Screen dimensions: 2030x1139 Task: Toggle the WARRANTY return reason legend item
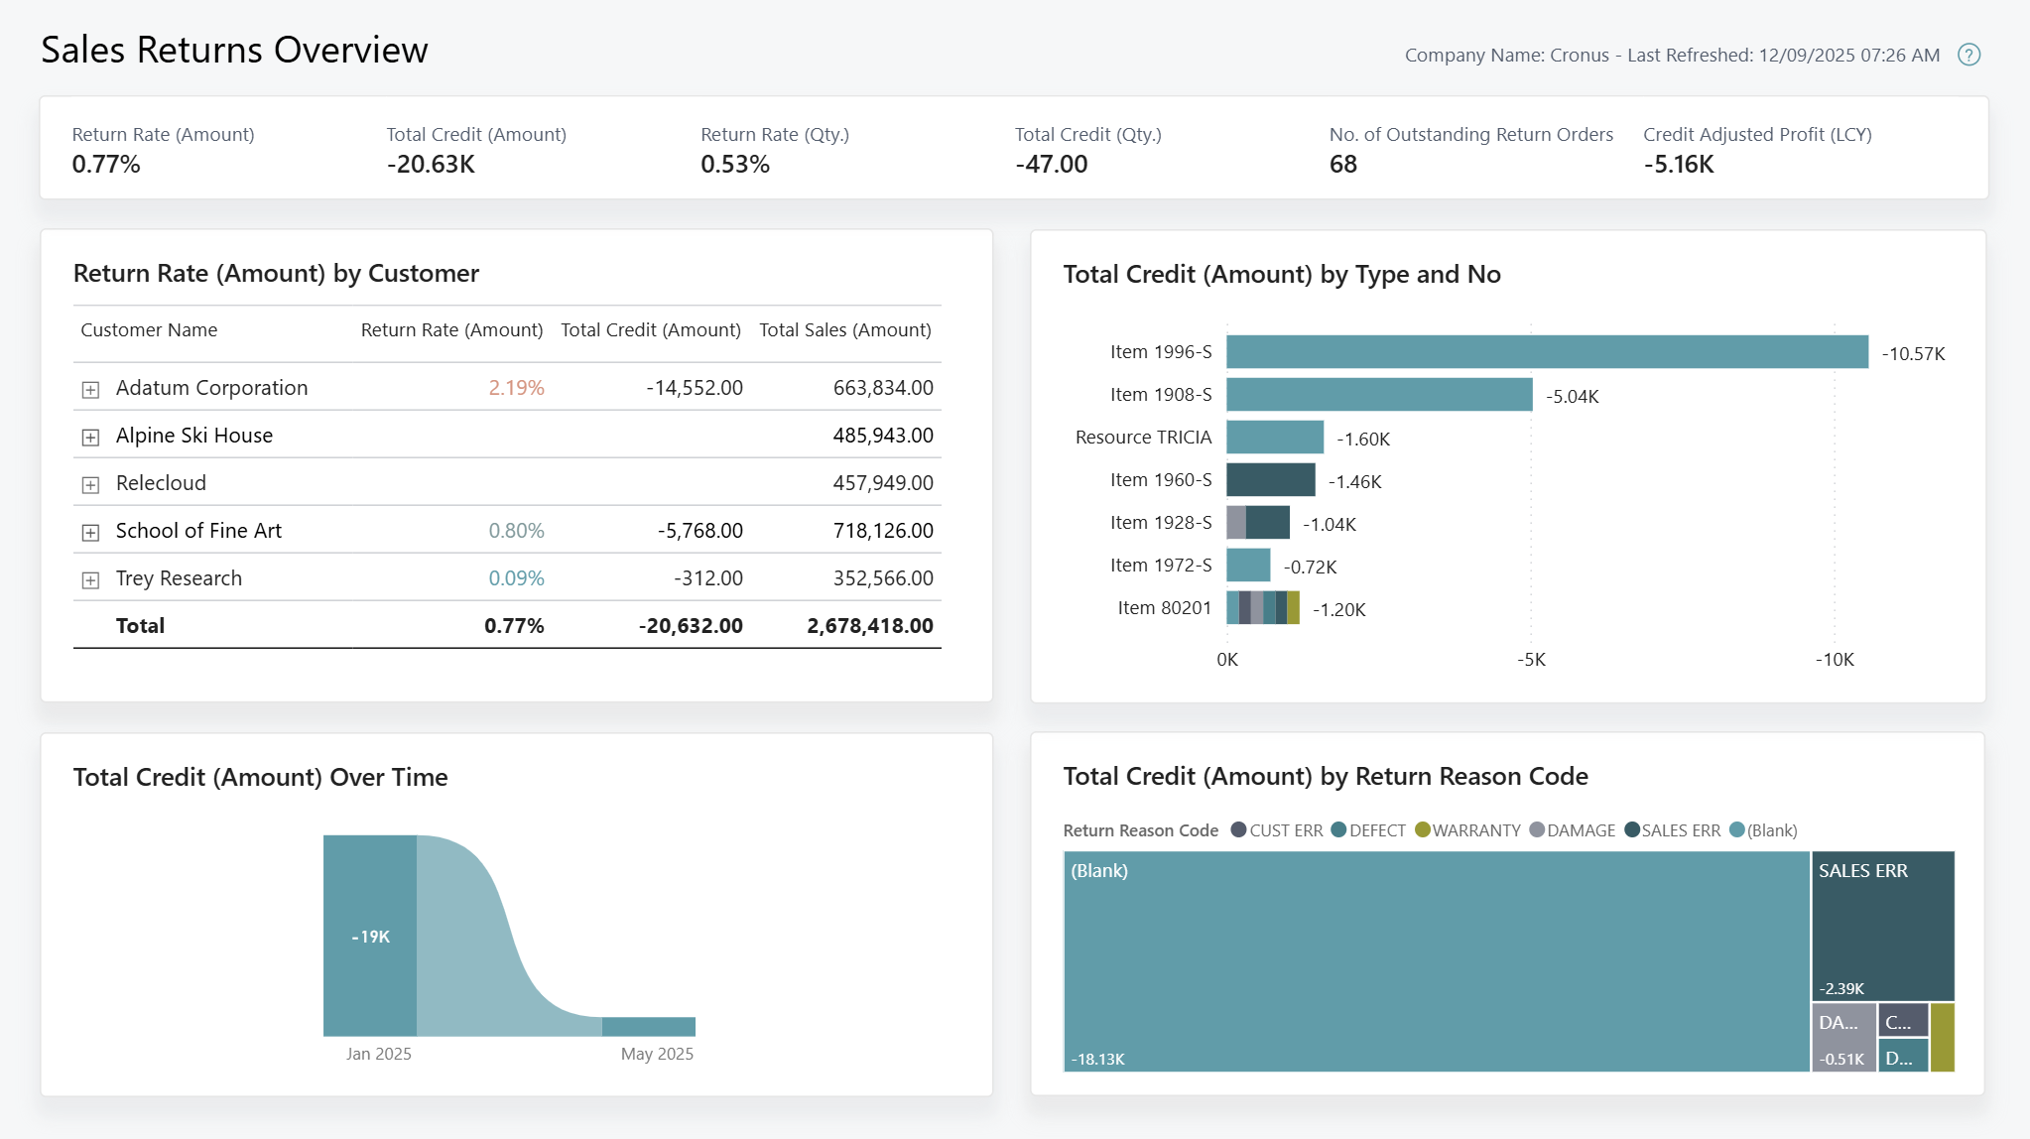(1475, 830)
